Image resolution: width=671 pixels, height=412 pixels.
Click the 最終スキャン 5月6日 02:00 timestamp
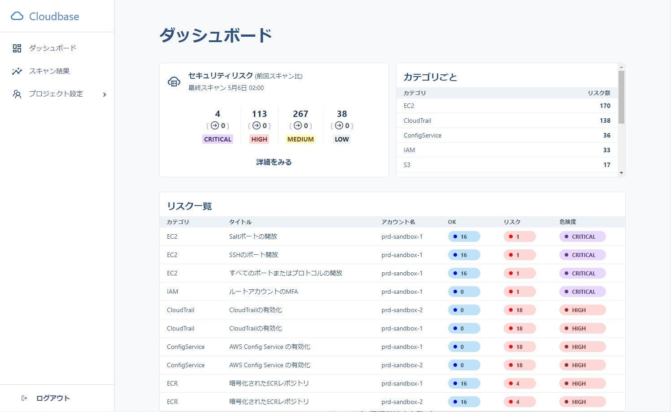[x=226, y=88]
